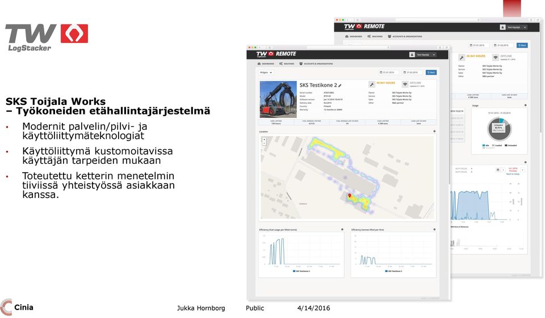The height and width of the screenshot is (318, 545).
Task: Open Machines in the back browser window
Action: pyautogui.click(x=375, y=36)
